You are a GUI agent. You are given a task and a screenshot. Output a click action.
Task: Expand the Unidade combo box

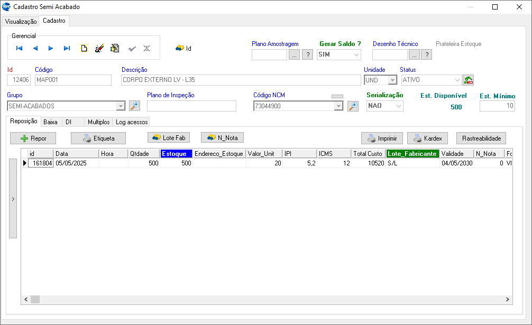[392, 80]
